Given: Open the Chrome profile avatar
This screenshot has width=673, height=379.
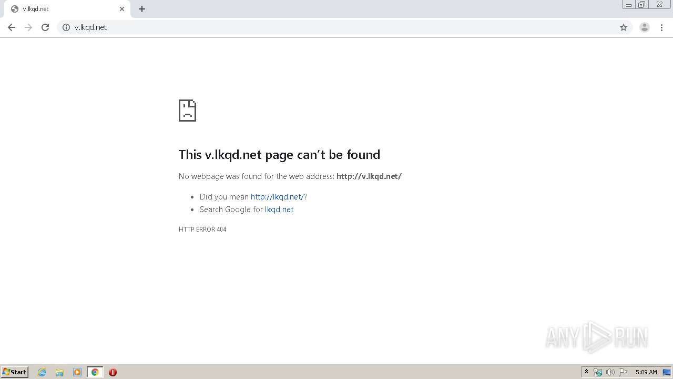Looking at the screenshot, I should tap(645, 27).
